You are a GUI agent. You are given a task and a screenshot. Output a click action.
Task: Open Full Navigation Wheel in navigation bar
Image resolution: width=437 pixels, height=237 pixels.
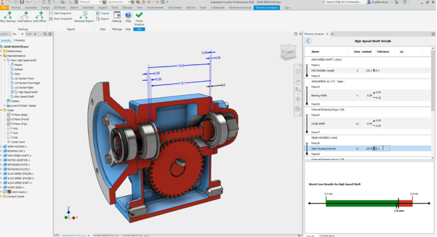coord(298,72)
